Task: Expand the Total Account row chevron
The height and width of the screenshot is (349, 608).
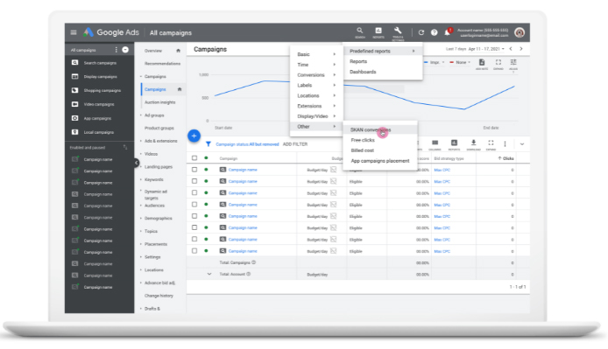Action: pyautogui.click(x=209, y=274)
